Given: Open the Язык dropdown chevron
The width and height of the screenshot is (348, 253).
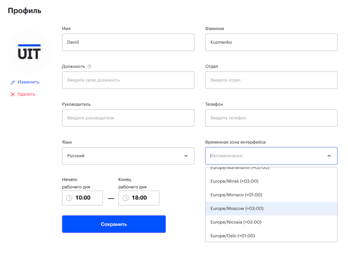Looking at the screenshot, I should pyautogui.click(x=186, y=156).
